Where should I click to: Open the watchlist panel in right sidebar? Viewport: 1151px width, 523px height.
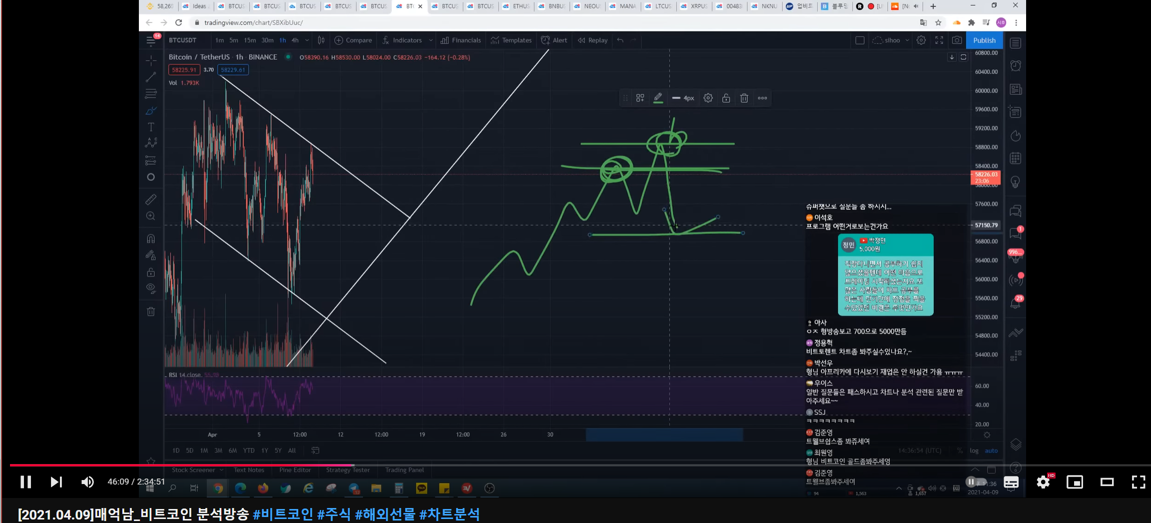(1015, 43)
